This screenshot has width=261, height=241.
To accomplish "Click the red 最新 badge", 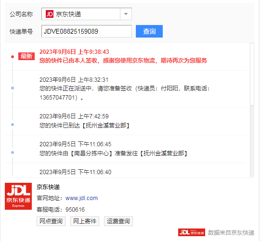I will (x=26, y=56).
